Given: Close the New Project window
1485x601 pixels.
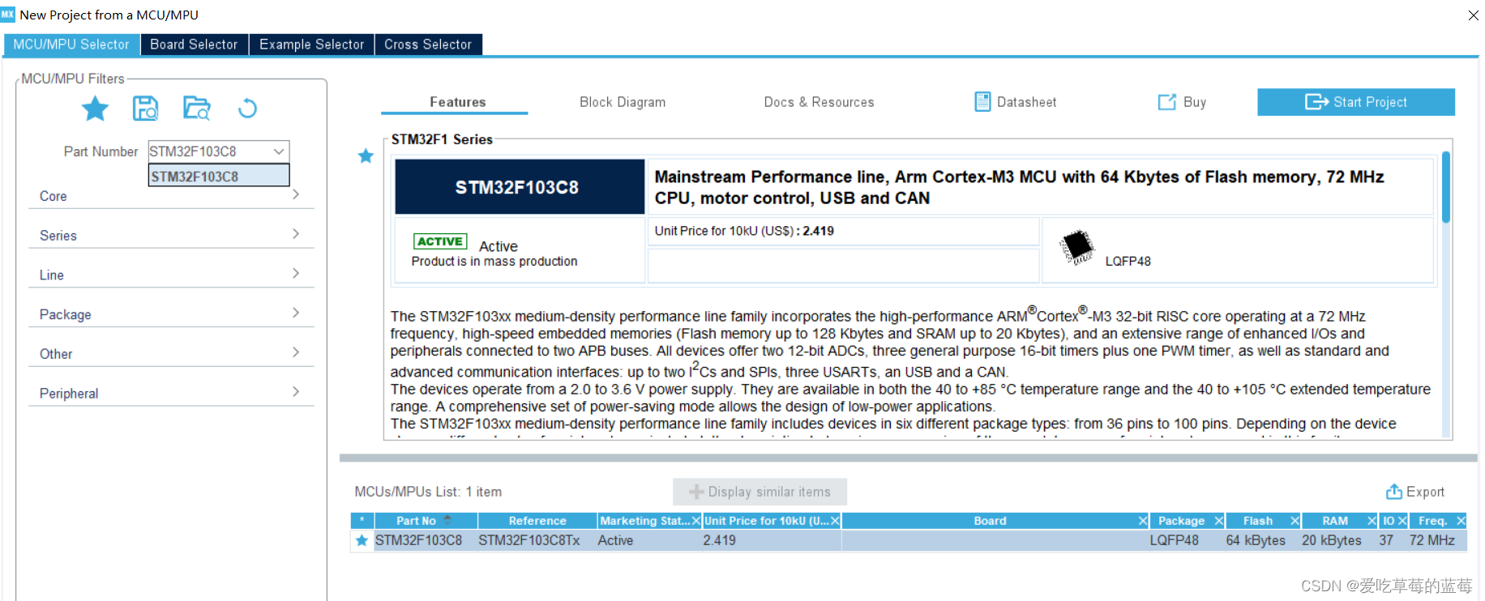Looking at the screenshot, I should click(1473, 15).
